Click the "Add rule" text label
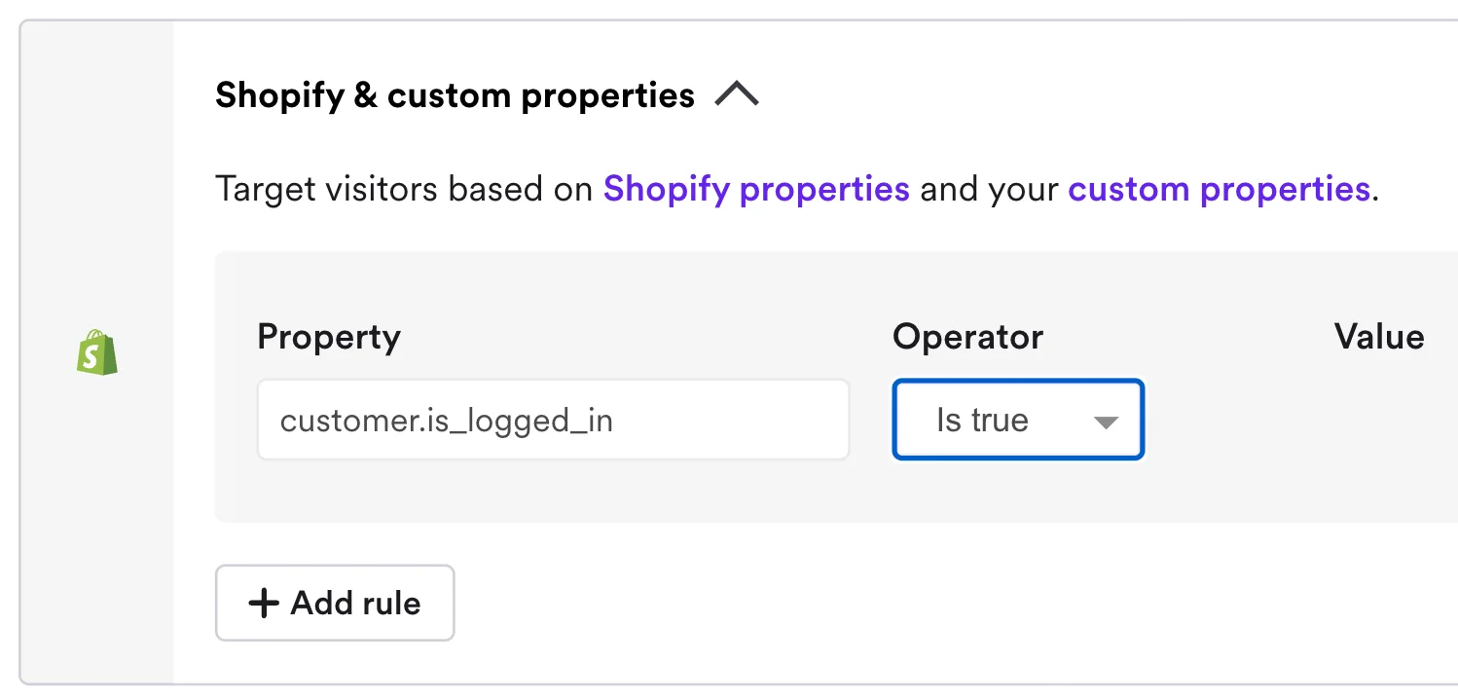Viewport: 1458px width, 699px height. [355, 604]
